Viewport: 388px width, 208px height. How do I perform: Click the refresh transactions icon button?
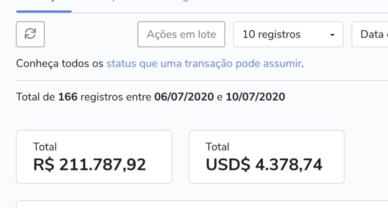30,34
